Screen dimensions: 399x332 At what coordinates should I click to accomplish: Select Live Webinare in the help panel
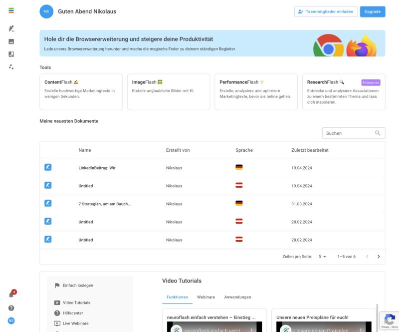click(x=76, y=324)
